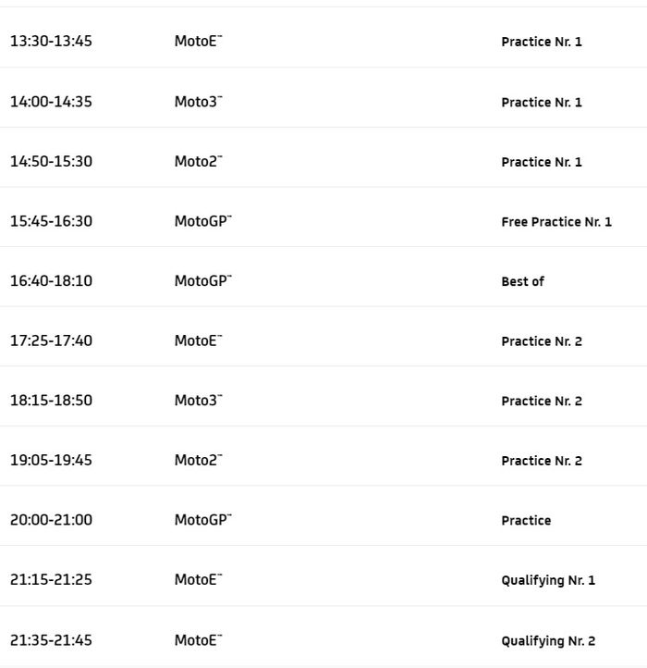Click the 19:05-19:45 time slot
Image resolution: width=647 pixels, height=668 pixels.
point(51,460)
